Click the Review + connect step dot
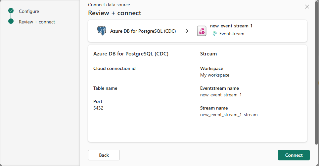The width and height of the screenshot is (319, 166). coord(11,22)
